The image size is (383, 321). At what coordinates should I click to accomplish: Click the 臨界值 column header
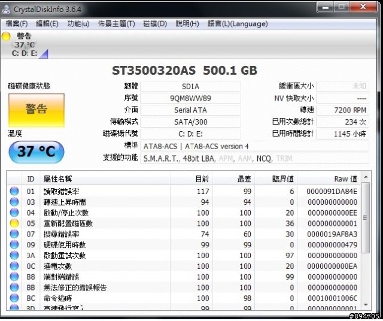[276, 179]
